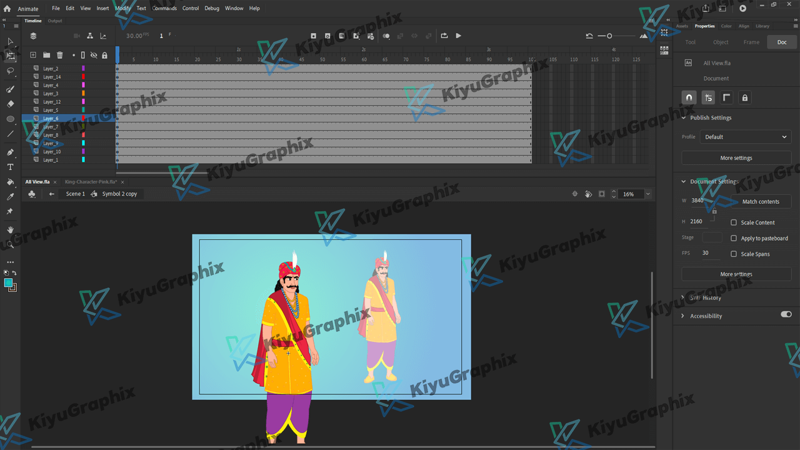800x450 pixels.
Task: Open the stage zoom percentage dropdown
Action: (x=647, y=194)
